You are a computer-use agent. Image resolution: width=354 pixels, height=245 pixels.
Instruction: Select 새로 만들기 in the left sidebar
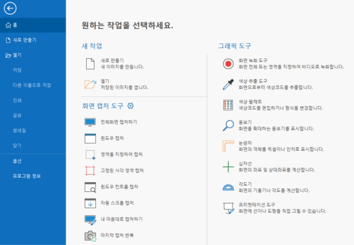click(x=24, y=40)
